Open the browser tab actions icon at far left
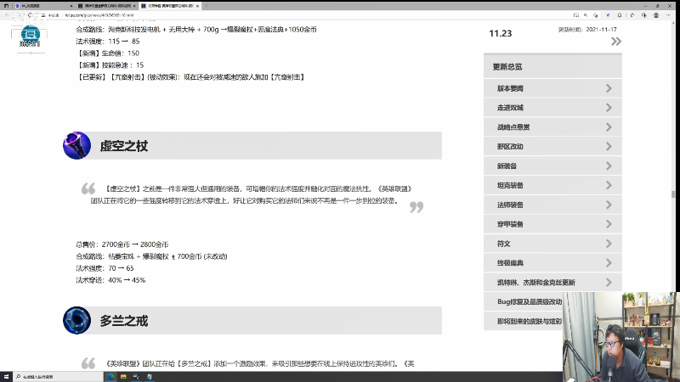The image size is (680, 382). pos(6,6)
